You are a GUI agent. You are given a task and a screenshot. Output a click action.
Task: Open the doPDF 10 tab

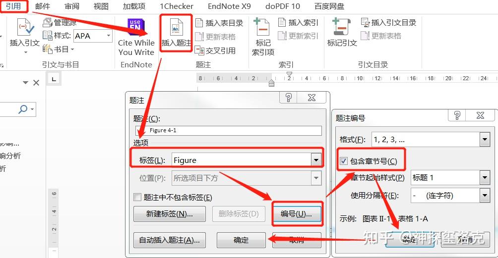click(x=282, y=6)
